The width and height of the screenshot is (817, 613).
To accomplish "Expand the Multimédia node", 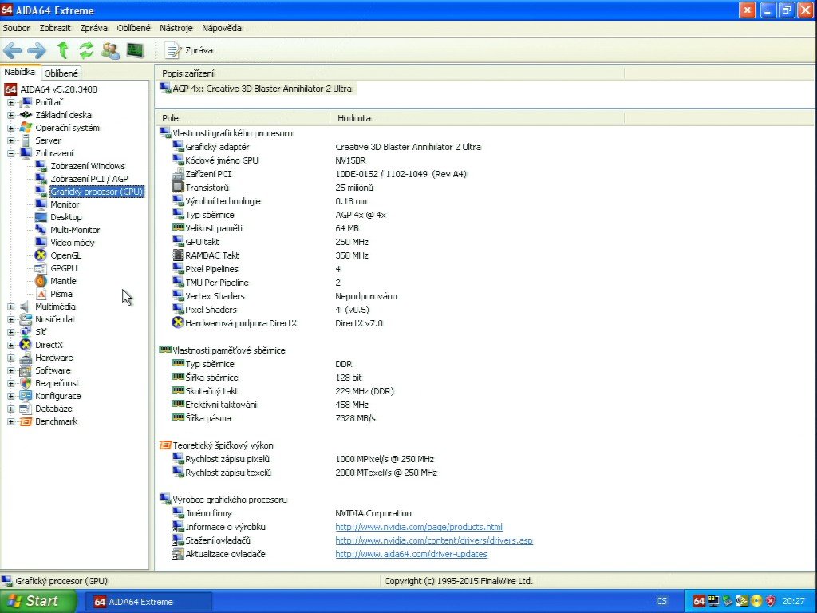I will coord(11,306).
